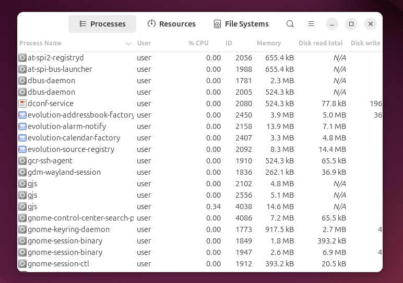Screen dimensions: 403x283
Task: Sort by the Memory column header
Action: pyautogui.click(x=269, y=43)
